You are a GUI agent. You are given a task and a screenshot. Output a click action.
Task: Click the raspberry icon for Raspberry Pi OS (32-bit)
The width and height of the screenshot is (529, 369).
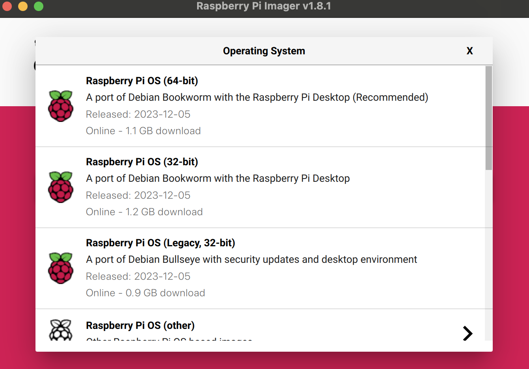[x=61, y=187]
